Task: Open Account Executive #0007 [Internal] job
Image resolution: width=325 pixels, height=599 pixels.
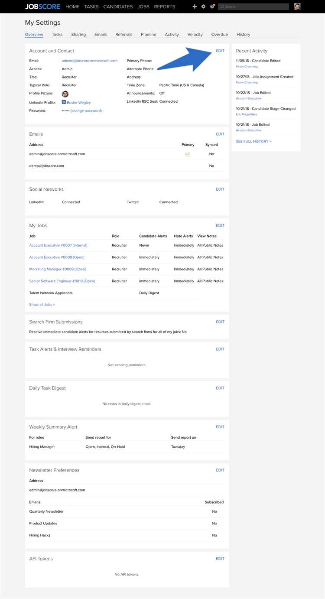Action: coord(58,245)
